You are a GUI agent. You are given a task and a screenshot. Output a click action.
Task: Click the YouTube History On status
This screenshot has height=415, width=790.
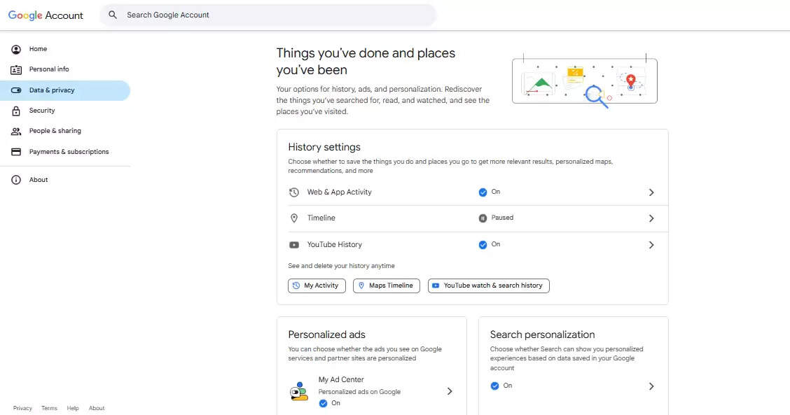coord(490,244)
